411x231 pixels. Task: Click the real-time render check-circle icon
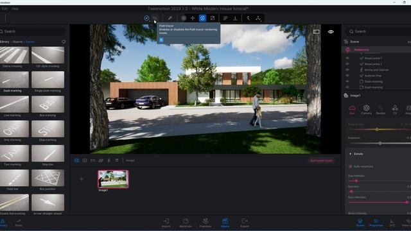146,18
